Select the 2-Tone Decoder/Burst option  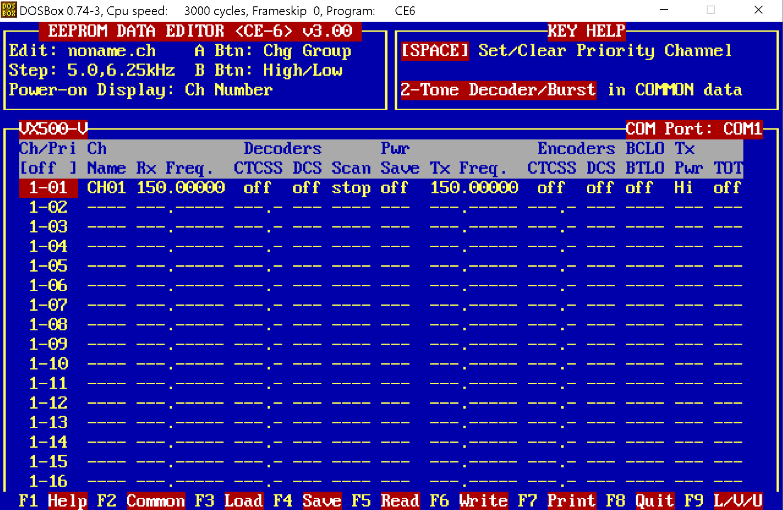coord(498,90)
